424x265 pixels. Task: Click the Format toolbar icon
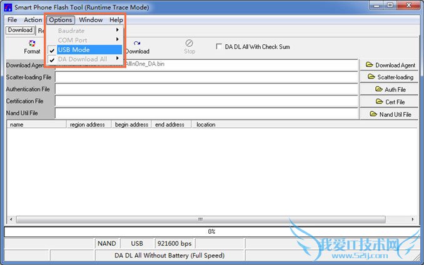32,43
